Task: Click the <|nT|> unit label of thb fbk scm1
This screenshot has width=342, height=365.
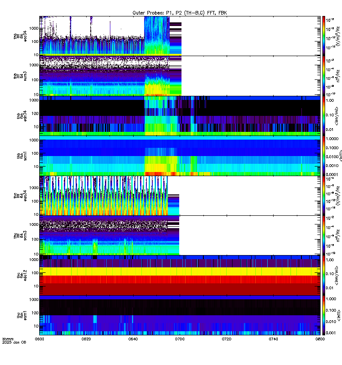Action: (340, 156)
